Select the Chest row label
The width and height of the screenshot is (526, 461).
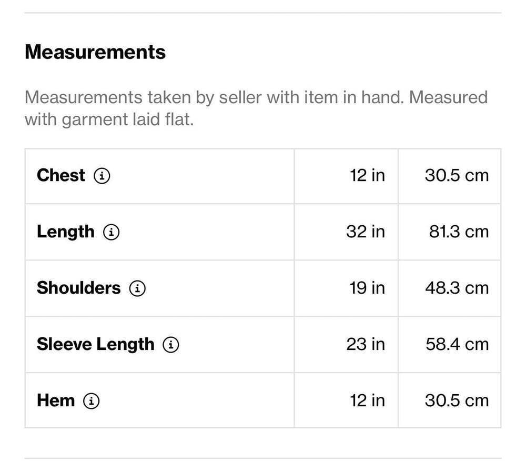pyautogui.click(x=60, y=175)
